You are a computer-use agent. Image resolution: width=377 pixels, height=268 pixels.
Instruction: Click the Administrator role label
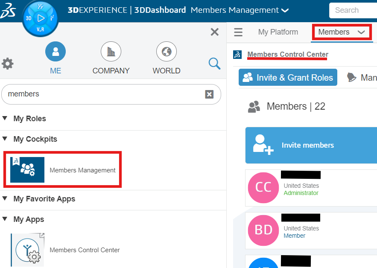[x=301, y=193]
